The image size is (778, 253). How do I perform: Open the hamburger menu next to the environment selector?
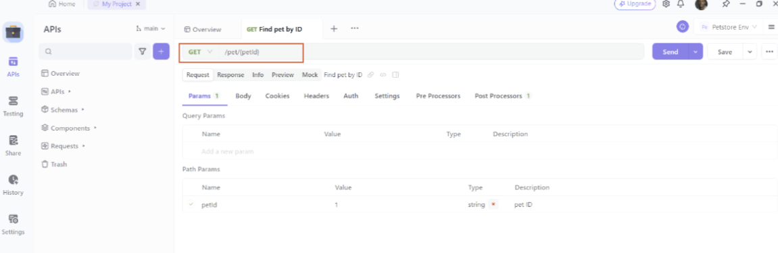click(x=771, y=27)
